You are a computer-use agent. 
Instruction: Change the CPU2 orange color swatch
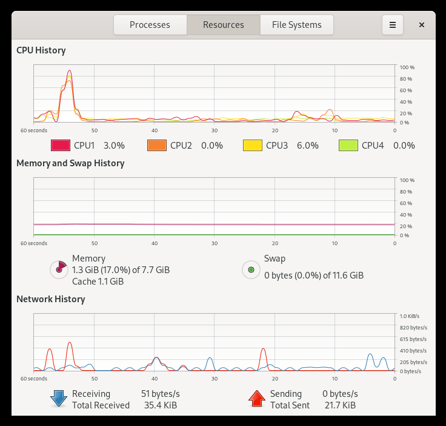[157, 145]
